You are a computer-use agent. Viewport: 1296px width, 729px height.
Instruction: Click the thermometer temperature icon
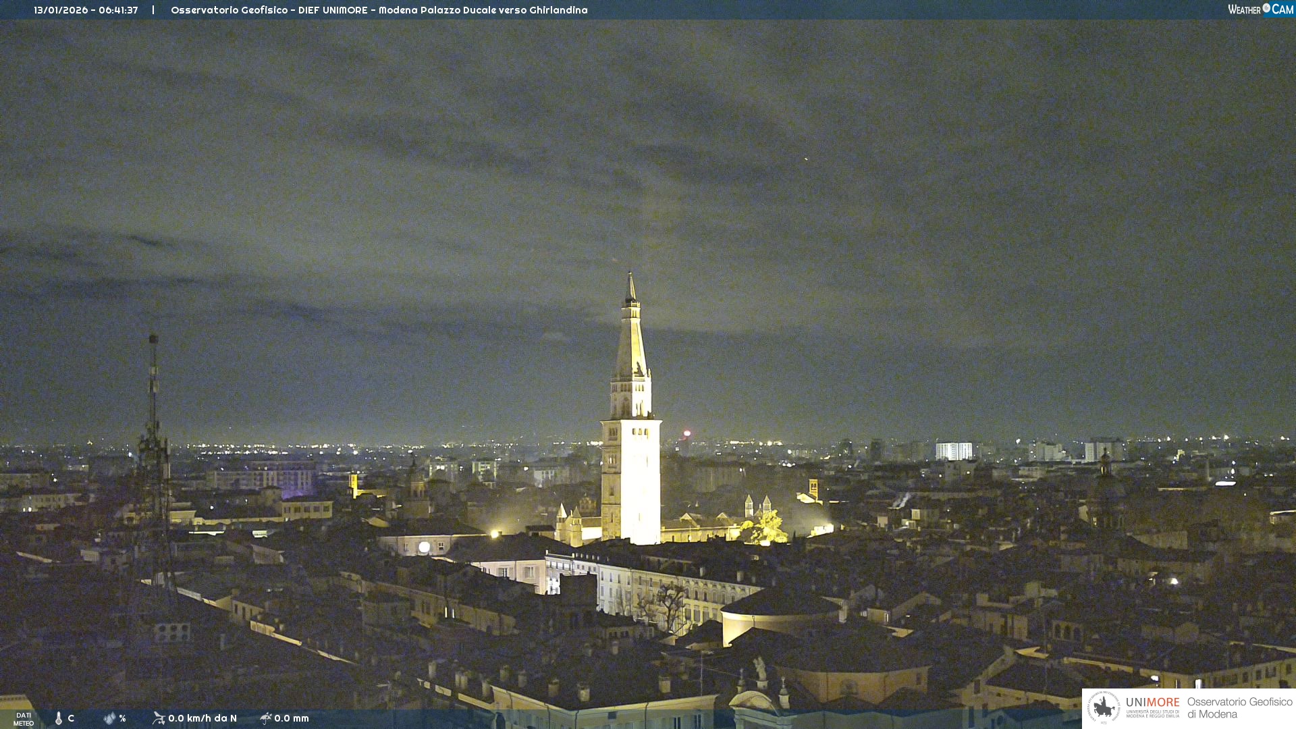tap(59, 719)
